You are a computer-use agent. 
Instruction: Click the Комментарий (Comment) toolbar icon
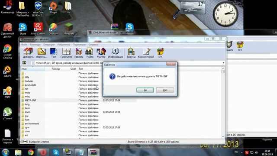coord(146,53)
